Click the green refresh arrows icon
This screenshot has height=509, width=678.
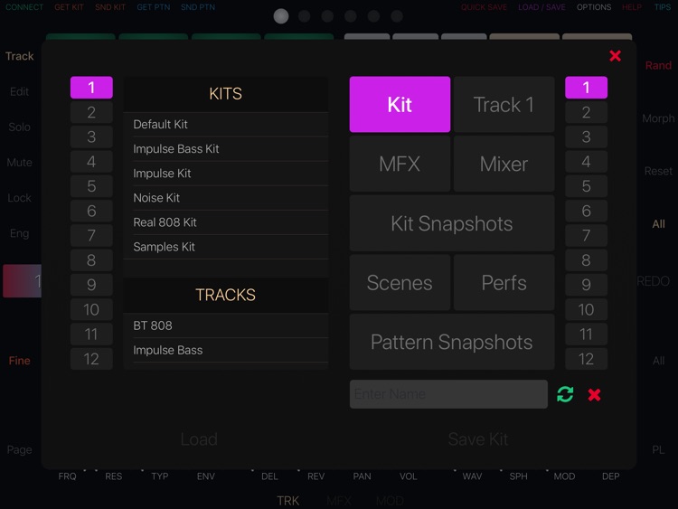pos(565,394)
